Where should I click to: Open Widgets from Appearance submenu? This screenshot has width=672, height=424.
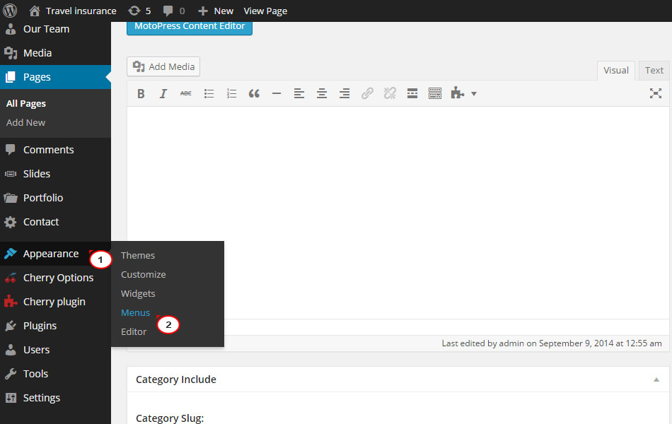click(138, 294)
